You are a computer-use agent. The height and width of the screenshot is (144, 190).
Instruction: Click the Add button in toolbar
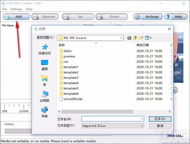pyautogui.click(x=16, y=17)
